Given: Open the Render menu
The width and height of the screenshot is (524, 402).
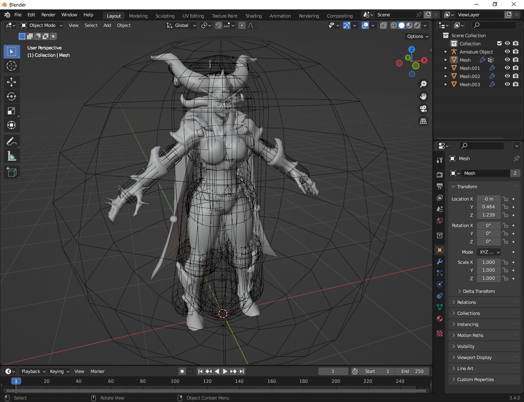Looking at the screenshot, I should point(48,15).
